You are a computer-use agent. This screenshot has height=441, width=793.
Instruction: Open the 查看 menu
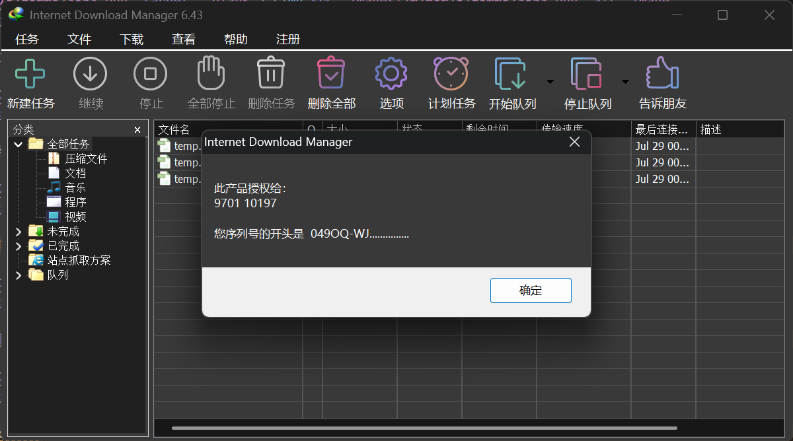(x=184, y=40)
